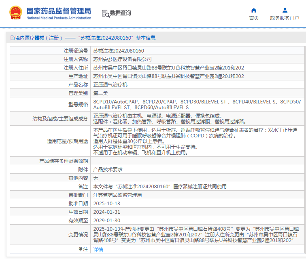
Task: Open the 数据查询 menu item
Action: tap(121, 13)
